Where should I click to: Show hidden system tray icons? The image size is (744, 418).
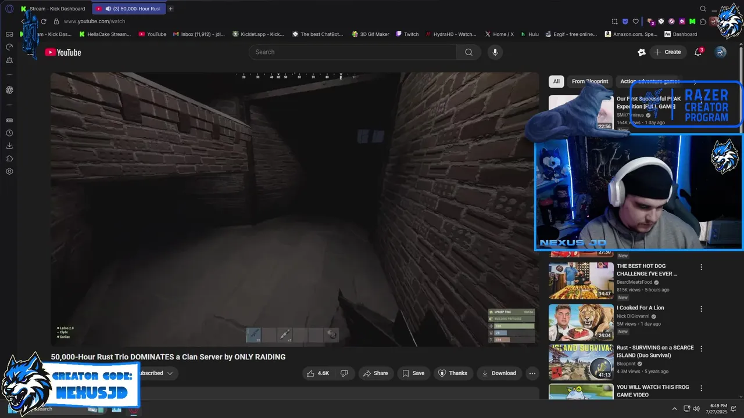pyautogui.click(x=674, y=409)
